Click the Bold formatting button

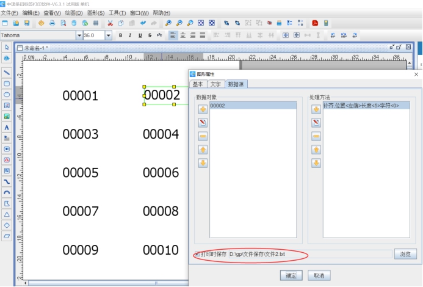tap(120, 35)
